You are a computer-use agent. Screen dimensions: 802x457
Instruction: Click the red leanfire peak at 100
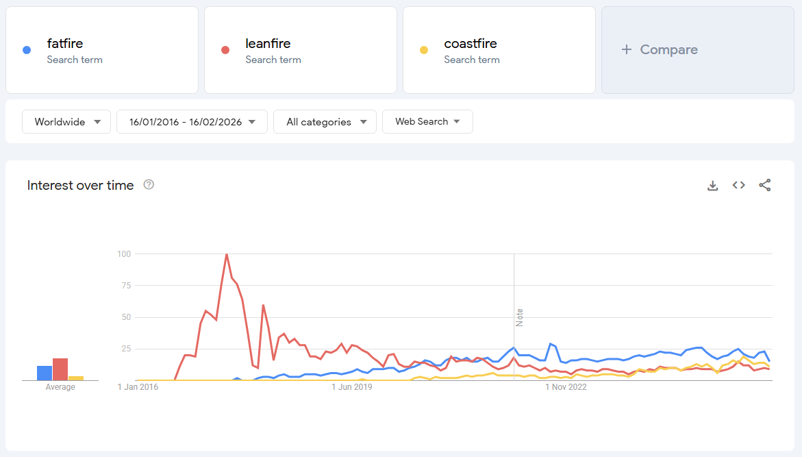(x=226, y=254)
